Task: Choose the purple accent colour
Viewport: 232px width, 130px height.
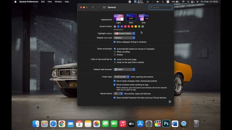Action: coord(122,26)
